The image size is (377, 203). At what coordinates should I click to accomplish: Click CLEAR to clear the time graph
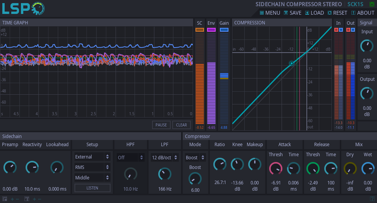point(181,125)
